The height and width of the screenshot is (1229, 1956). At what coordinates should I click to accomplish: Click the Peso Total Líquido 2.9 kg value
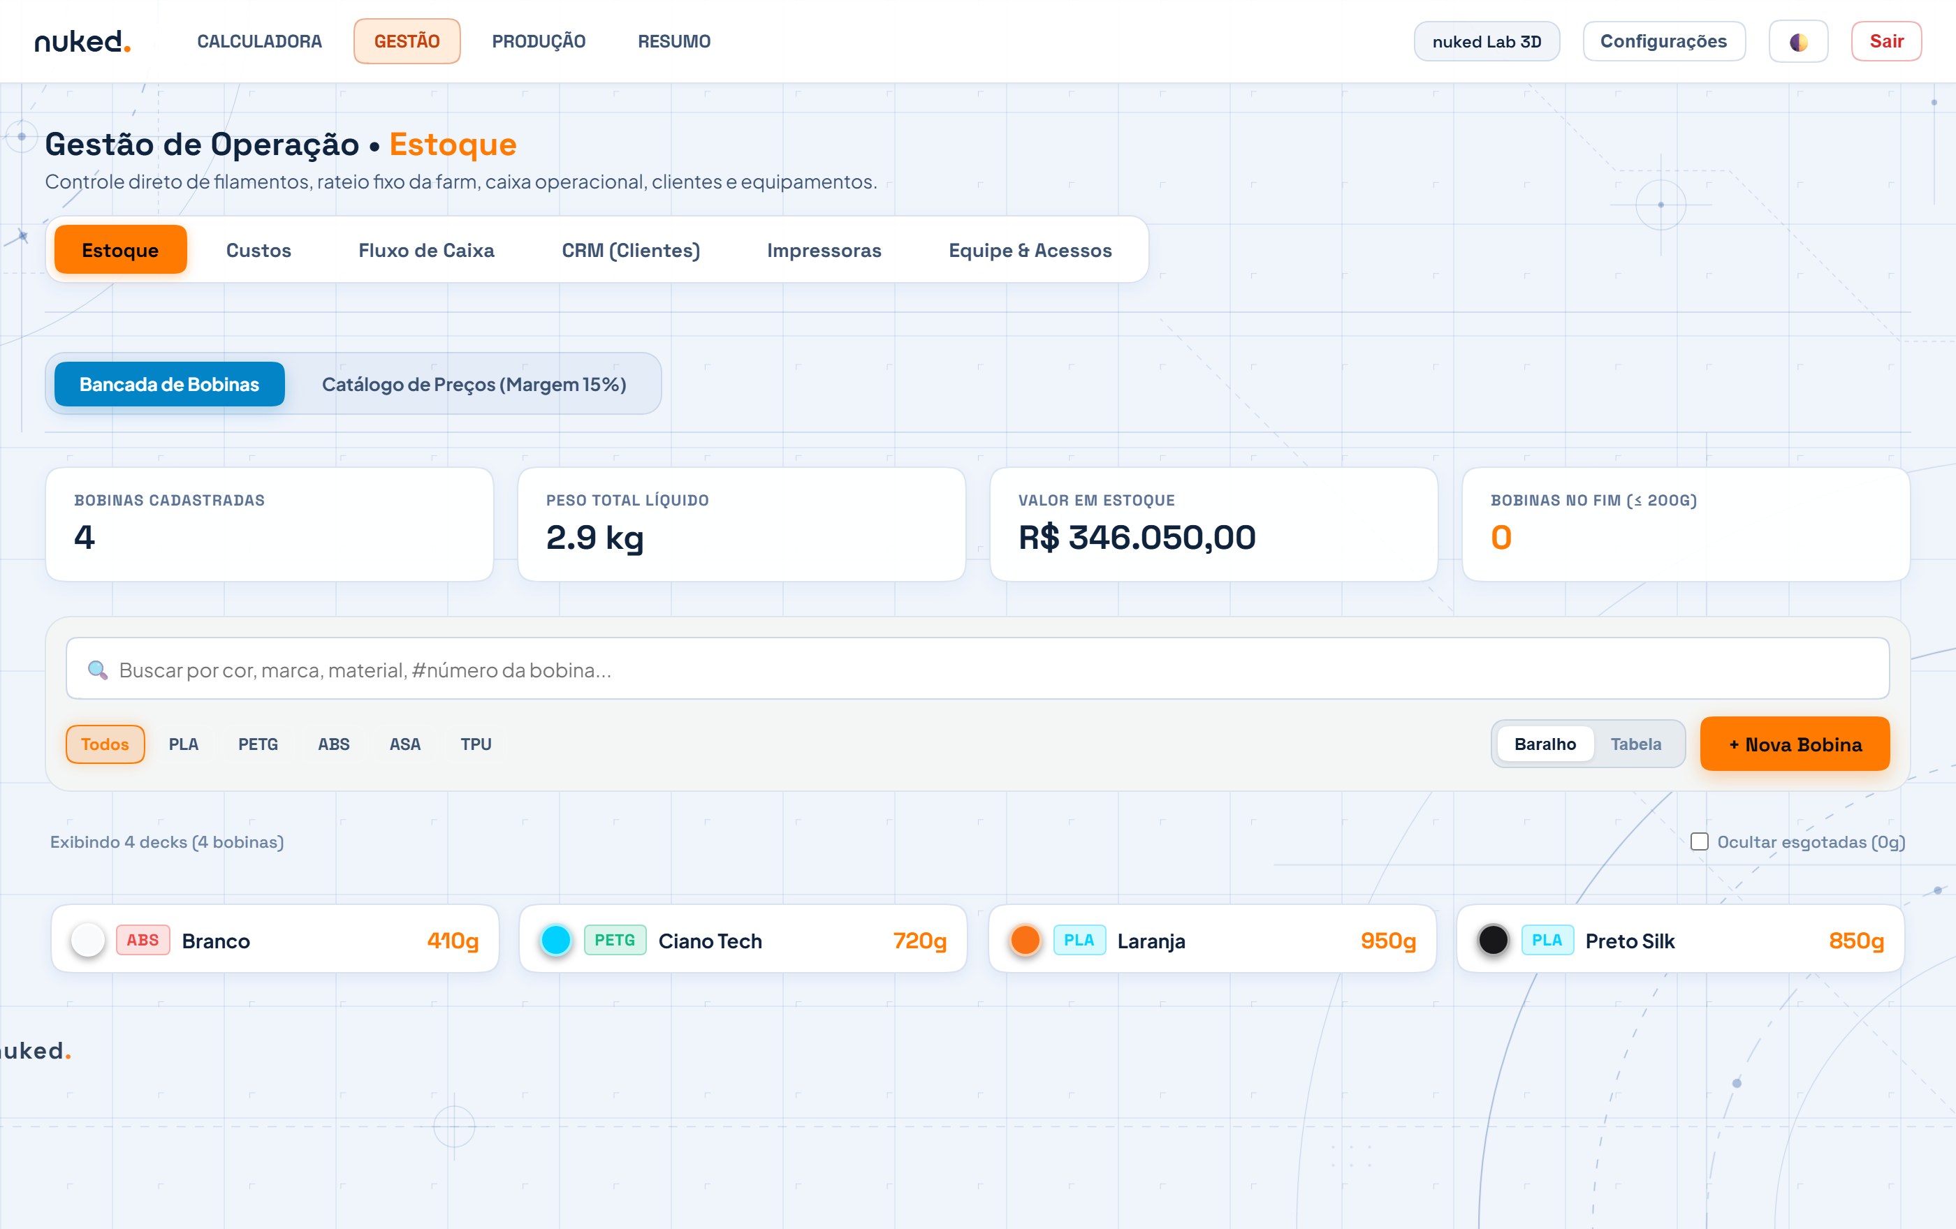pos(594,538)
